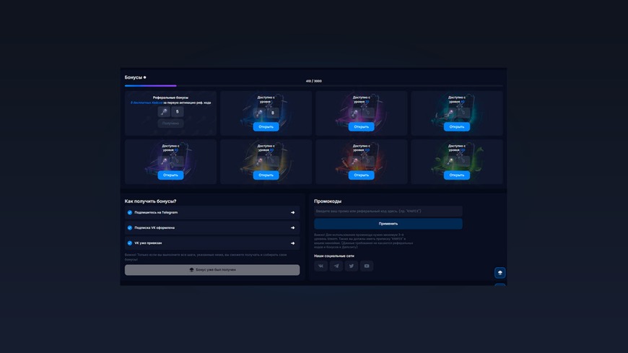Click the 8 count box on blue card

(x=273, y=113)
